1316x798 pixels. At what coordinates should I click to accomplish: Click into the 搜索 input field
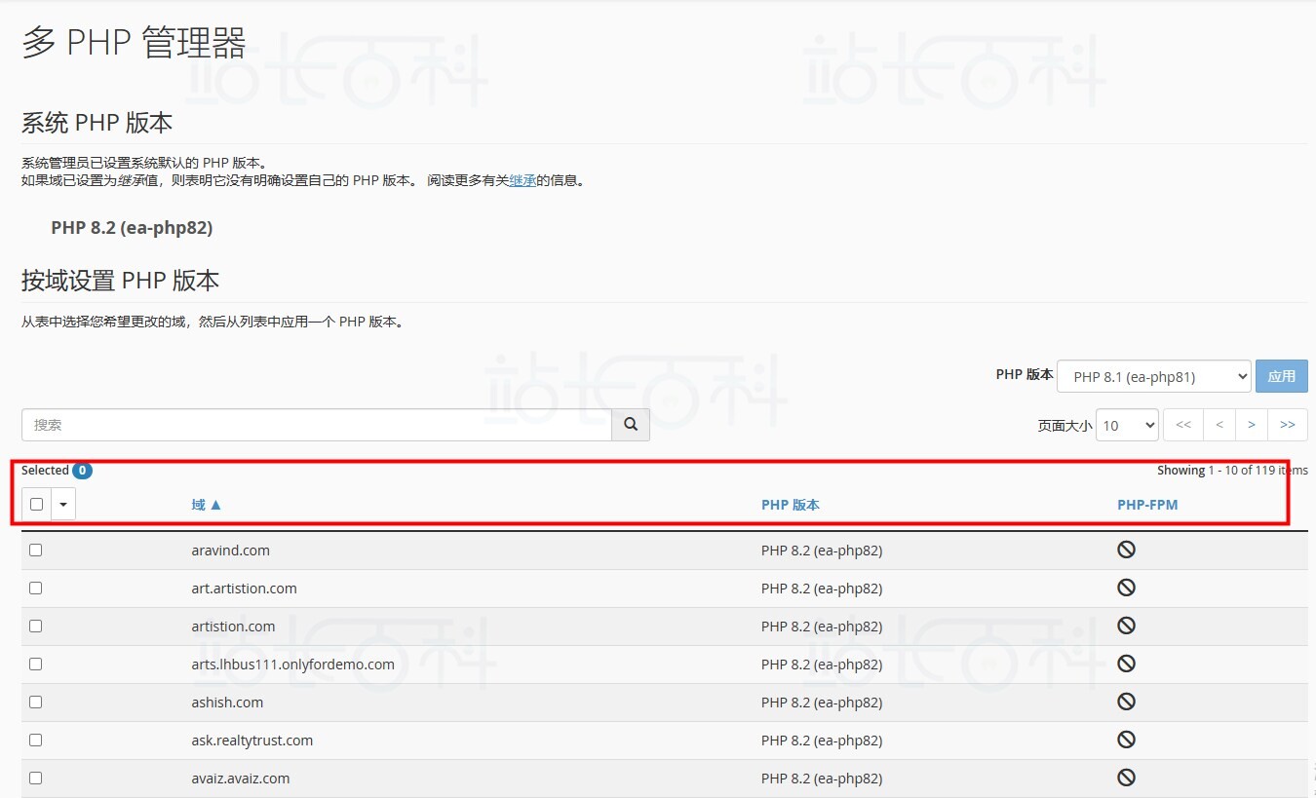(317, 425)
